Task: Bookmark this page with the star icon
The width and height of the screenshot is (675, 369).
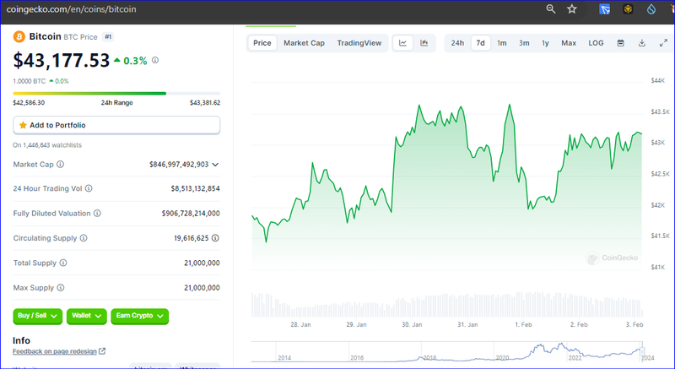Action: (572, 9)
